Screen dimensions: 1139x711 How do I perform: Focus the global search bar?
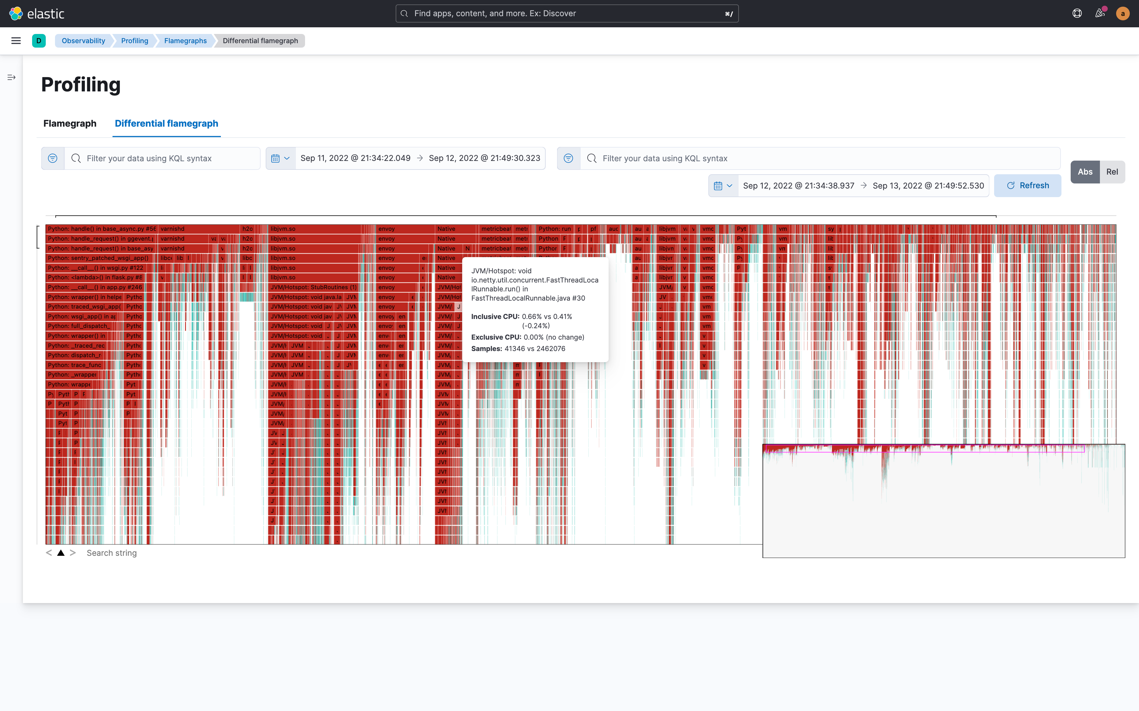[x=567, y=14]
